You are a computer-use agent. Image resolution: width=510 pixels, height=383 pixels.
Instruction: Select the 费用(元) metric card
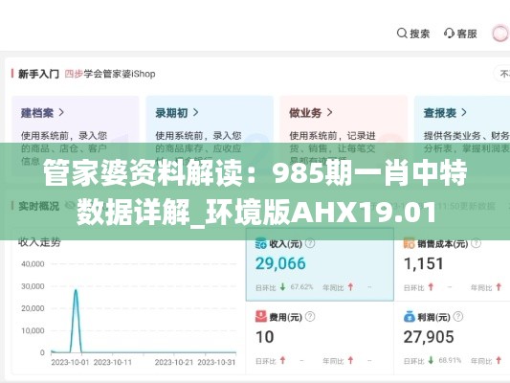click(320, 338)
